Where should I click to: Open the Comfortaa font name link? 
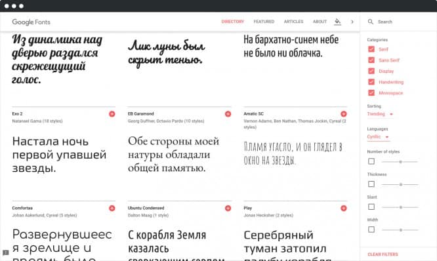click(x=22, y=208)
